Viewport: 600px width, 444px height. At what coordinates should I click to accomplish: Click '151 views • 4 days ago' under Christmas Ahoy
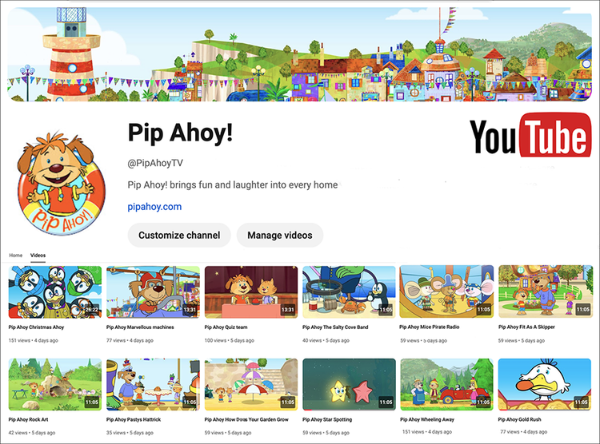click(x=34, y=340)
